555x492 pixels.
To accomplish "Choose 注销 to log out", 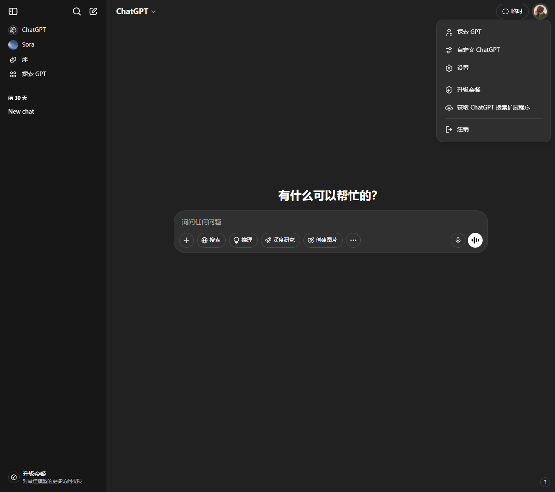I will click(494, 129).
